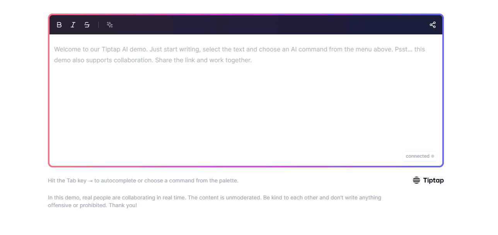Image resolution: width=498 pixels, height=235 pixels.
Task: Click the share link icon
Action: pyautogui.click(x=433, y=25)
